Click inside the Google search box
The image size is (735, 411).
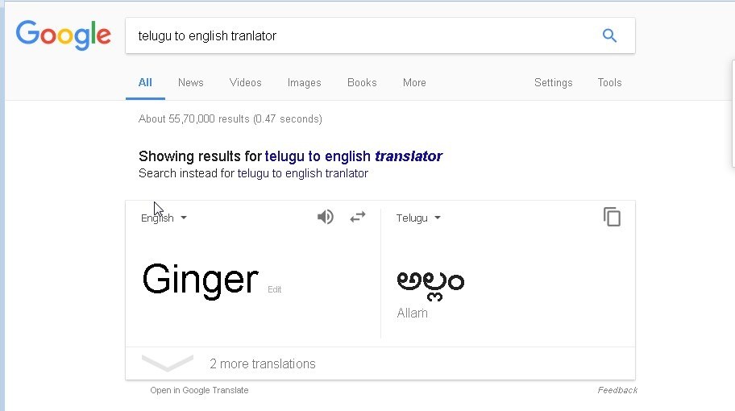tap(355, 36)
